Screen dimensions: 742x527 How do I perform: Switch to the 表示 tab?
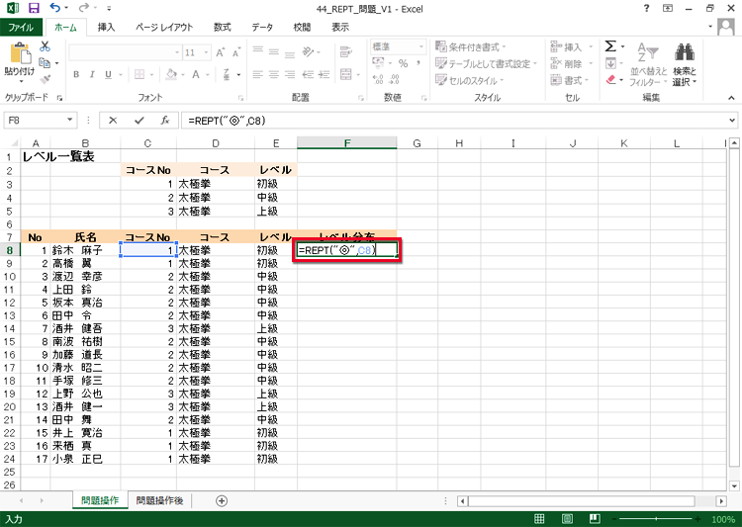(340, 27)
